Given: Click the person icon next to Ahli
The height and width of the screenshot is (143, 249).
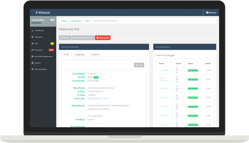Looking at the screenshot, I should coord(32,43).
